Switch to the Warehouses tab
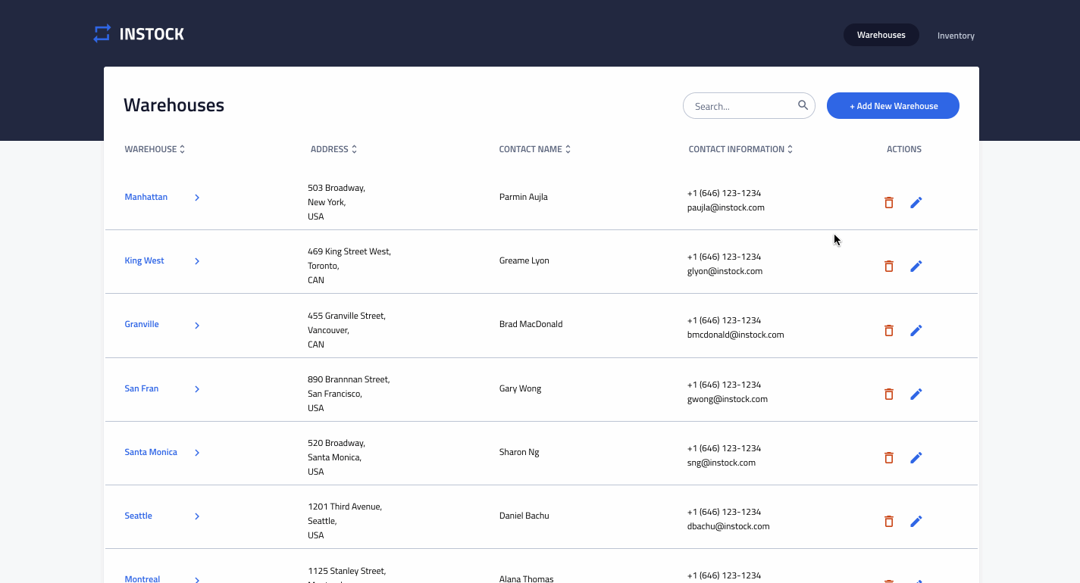 [x=881, y=35]
